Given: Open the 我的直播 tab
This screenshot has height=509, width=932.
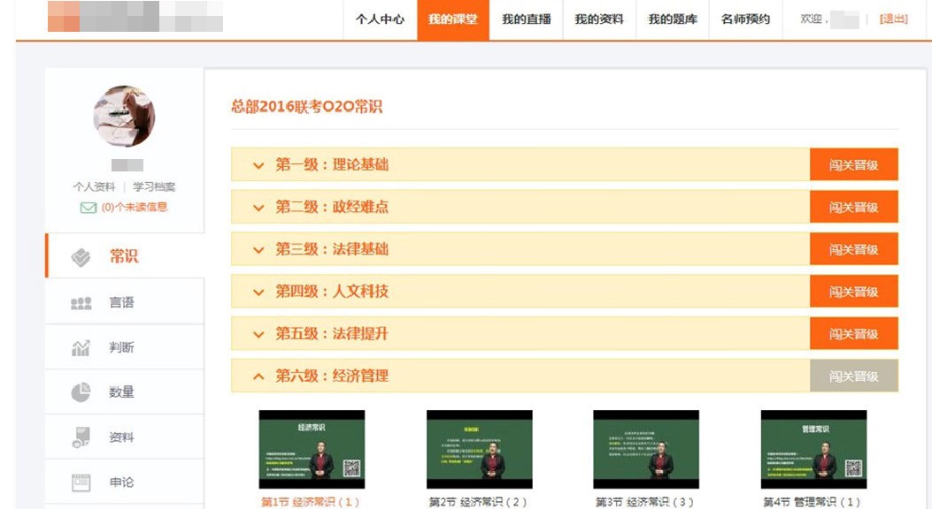Looking at the screenshot, I should [526, 19].
